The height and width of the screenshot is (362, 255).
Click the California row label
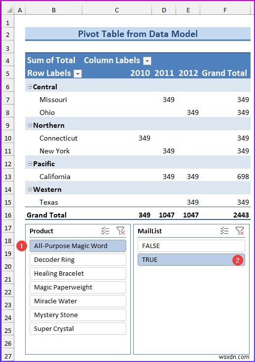click(55, 177)
